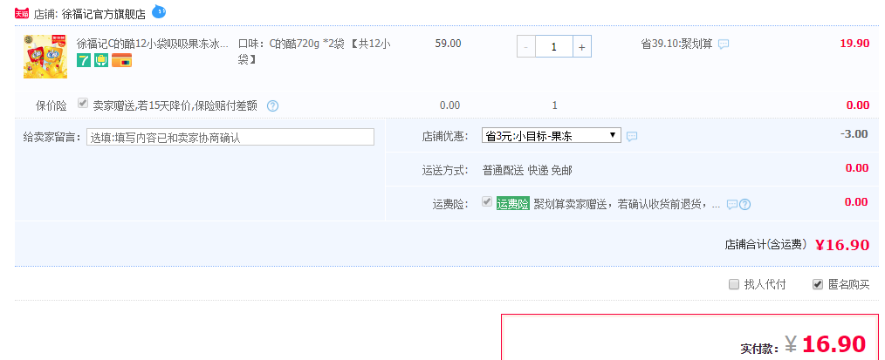This screenshot has height=360, width=885.
Task: Click the comment icon next to the store coupon dropdown
Action: (x=632, y=136)
